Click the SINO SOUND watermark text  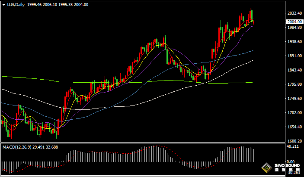(x=288, y=165)
